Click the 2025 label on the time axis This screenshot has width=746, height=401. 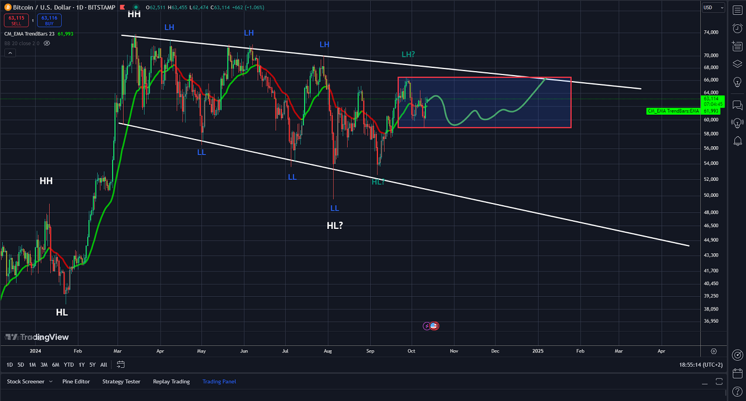pos(538,351)
